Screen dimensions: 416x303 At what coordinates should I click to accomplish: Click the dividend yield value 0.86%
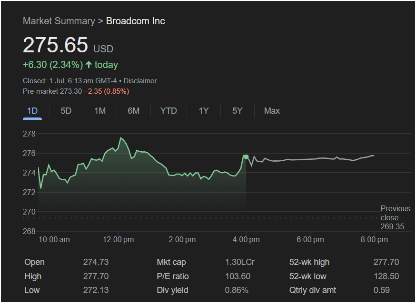pos(237,290)
